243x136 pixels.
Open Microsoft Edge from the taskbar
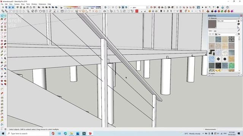[65, 133]
